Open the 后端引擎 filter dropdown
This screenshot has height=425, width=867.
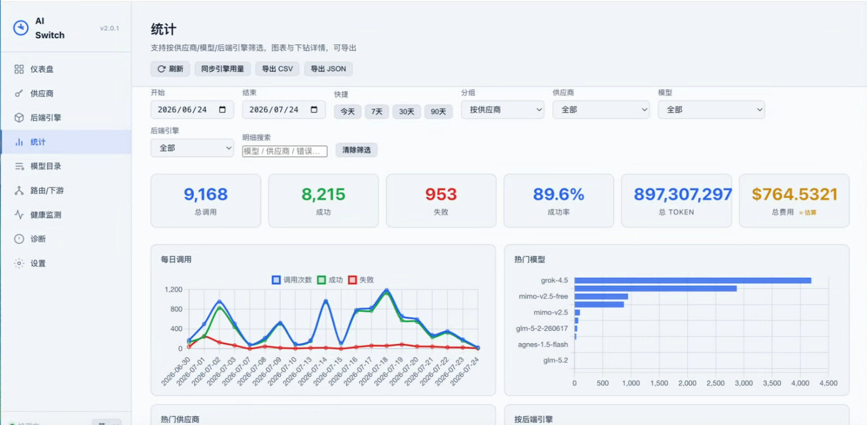[192, 148]
